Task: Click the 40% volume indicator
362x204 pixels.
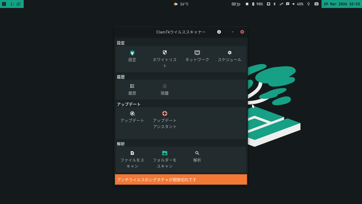Action: click(298, 4)
